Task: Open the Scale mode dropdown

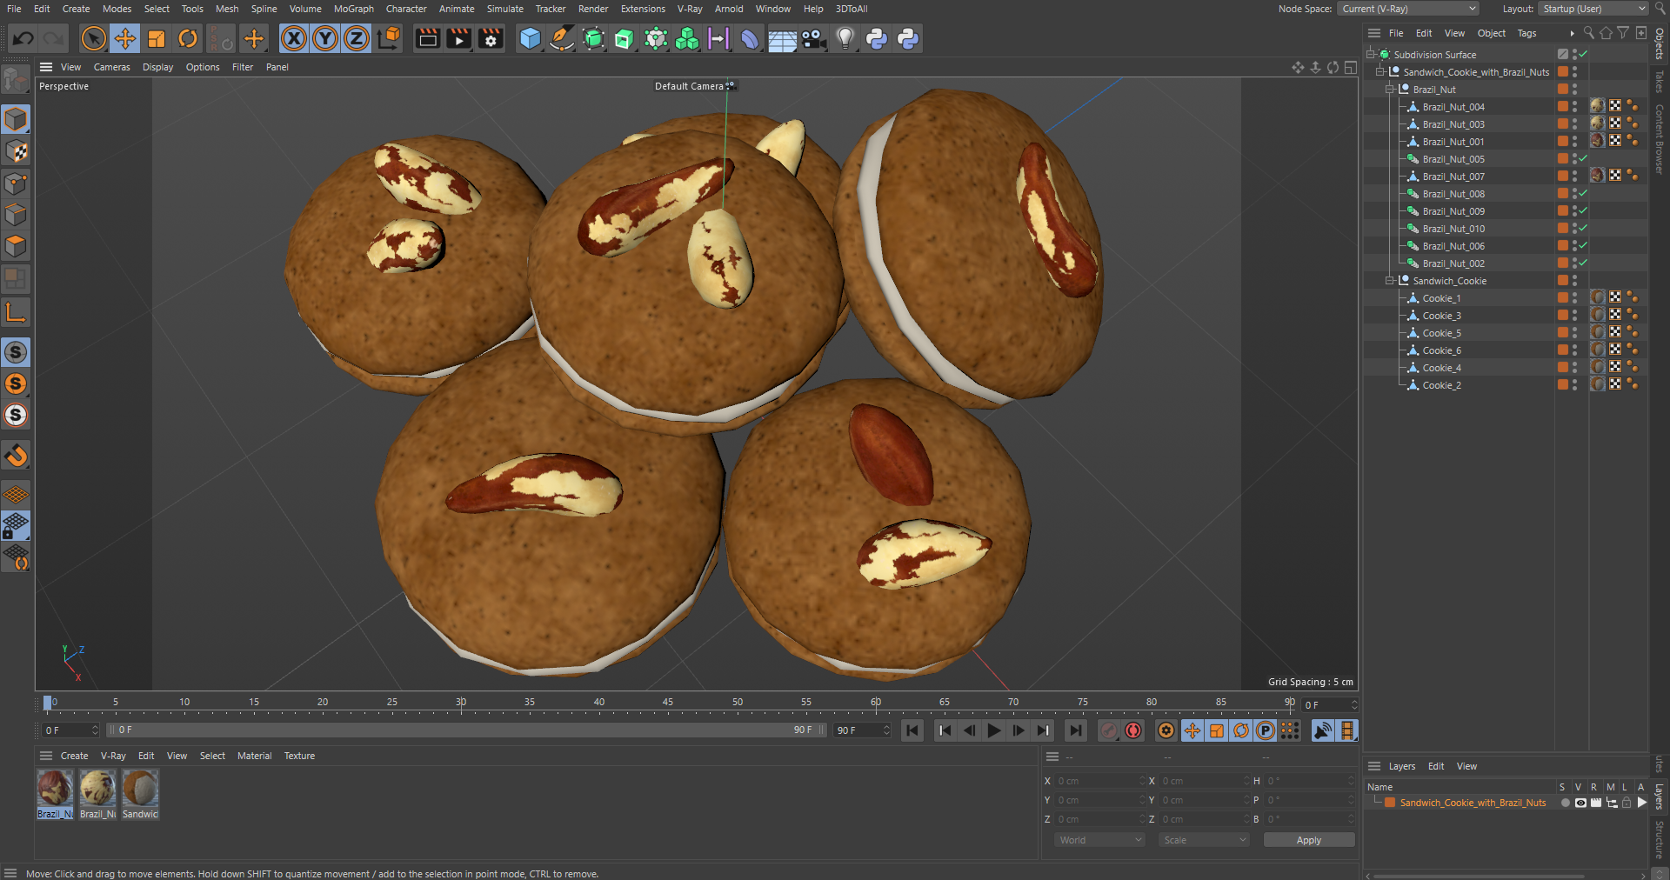Action: click(x=1204, y=840)
